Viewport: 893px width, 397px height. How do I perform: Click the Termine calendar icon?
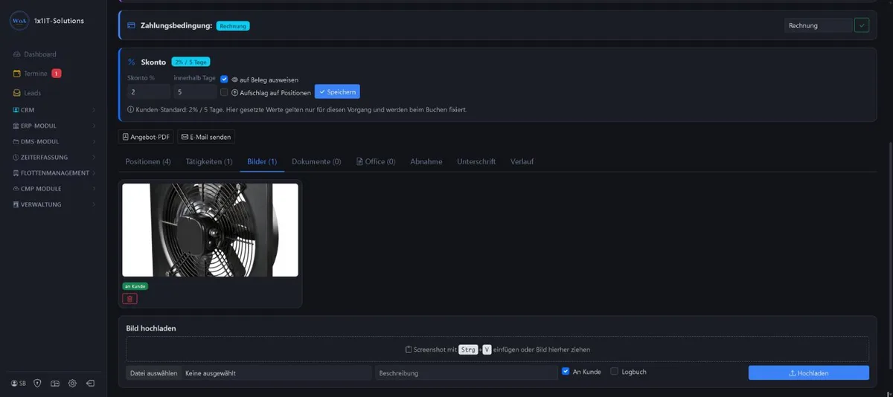tap(17, 74)
